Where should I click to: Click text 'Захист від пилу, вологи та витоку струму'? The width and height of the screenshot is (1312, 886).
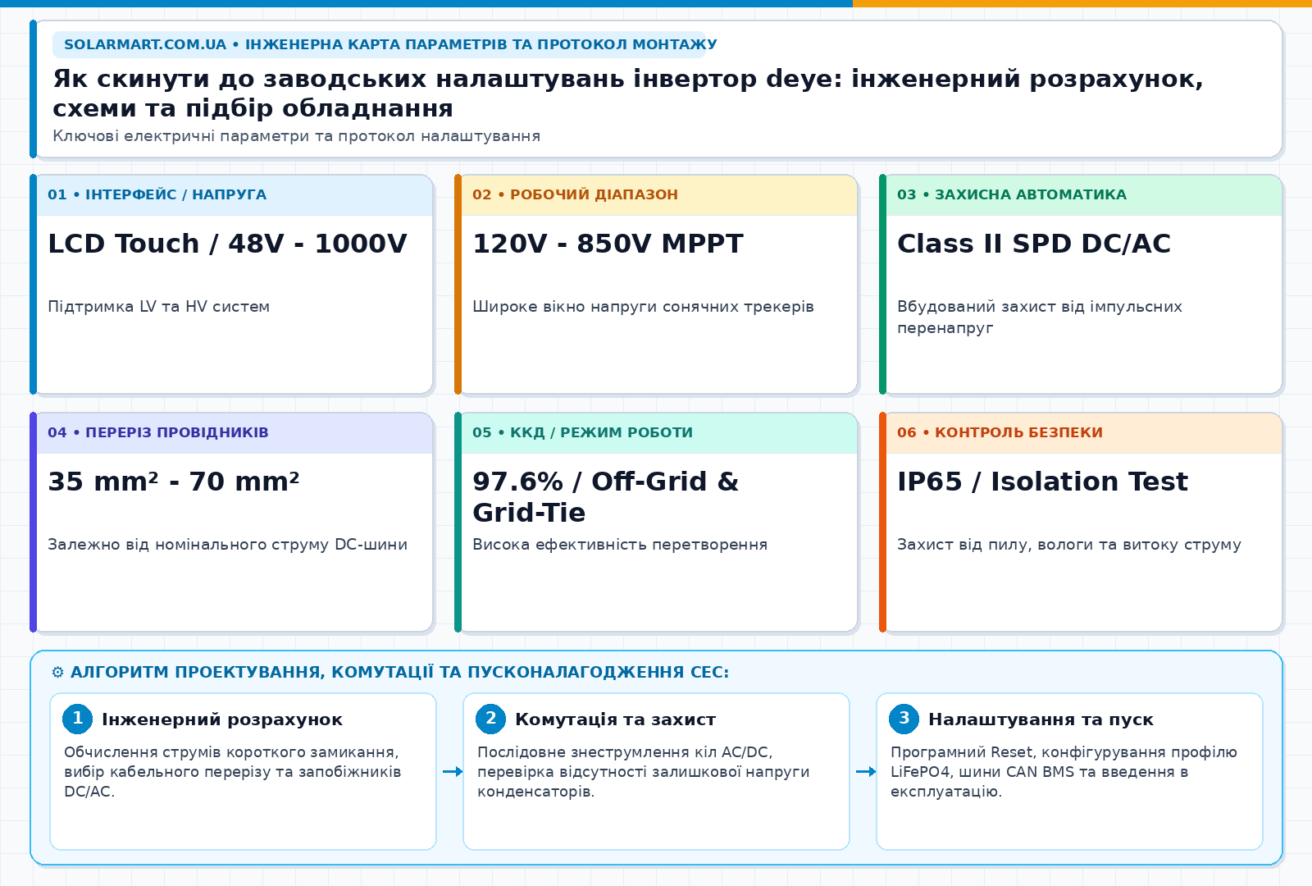pyautogui.click(x=1069, y=545)
